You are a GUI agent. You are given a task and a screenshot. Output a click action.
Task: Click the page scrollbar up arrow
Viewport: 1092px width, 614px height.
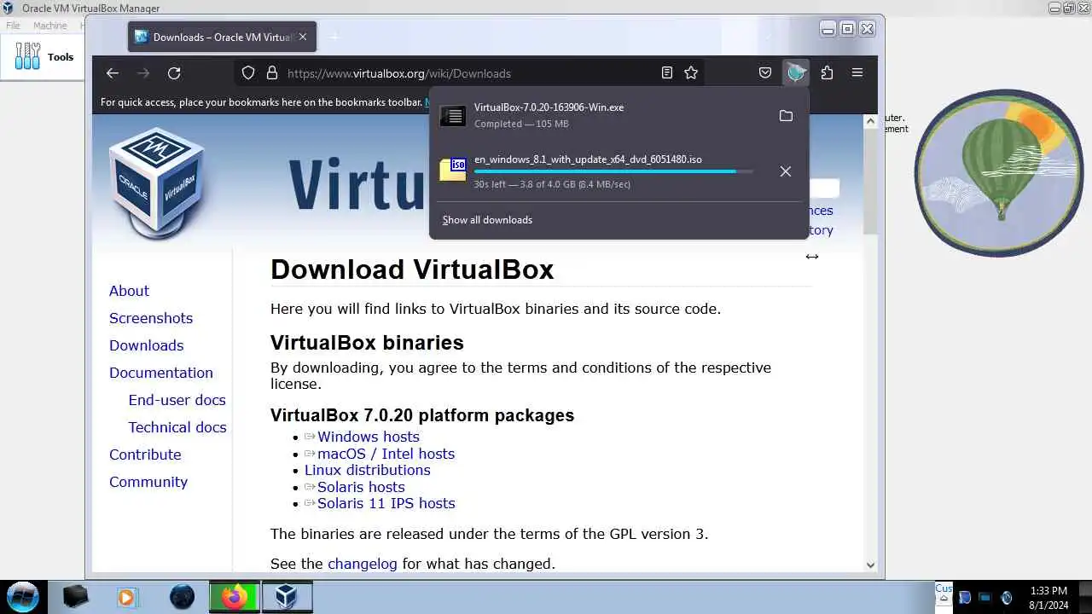[x=870, y=121]
